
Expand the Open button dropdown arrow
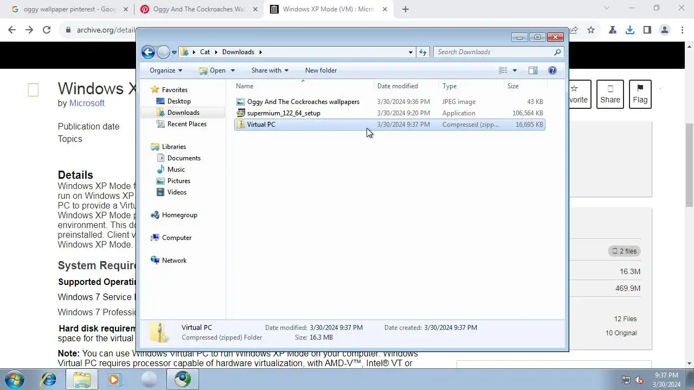(233, 70)
